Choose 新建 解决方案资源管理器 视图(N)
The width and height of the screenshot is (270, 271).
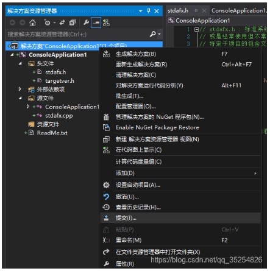pyautogui.click(x=180, y=139)
